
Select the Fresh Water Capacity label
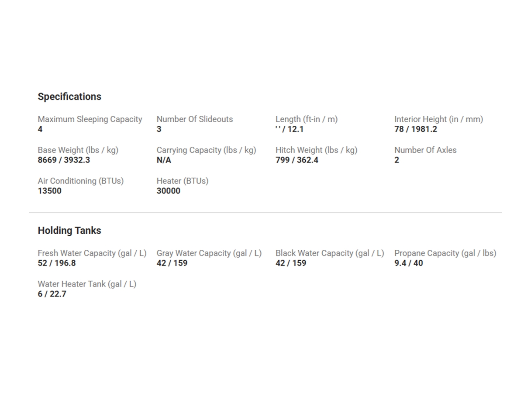tap(92, 253)
